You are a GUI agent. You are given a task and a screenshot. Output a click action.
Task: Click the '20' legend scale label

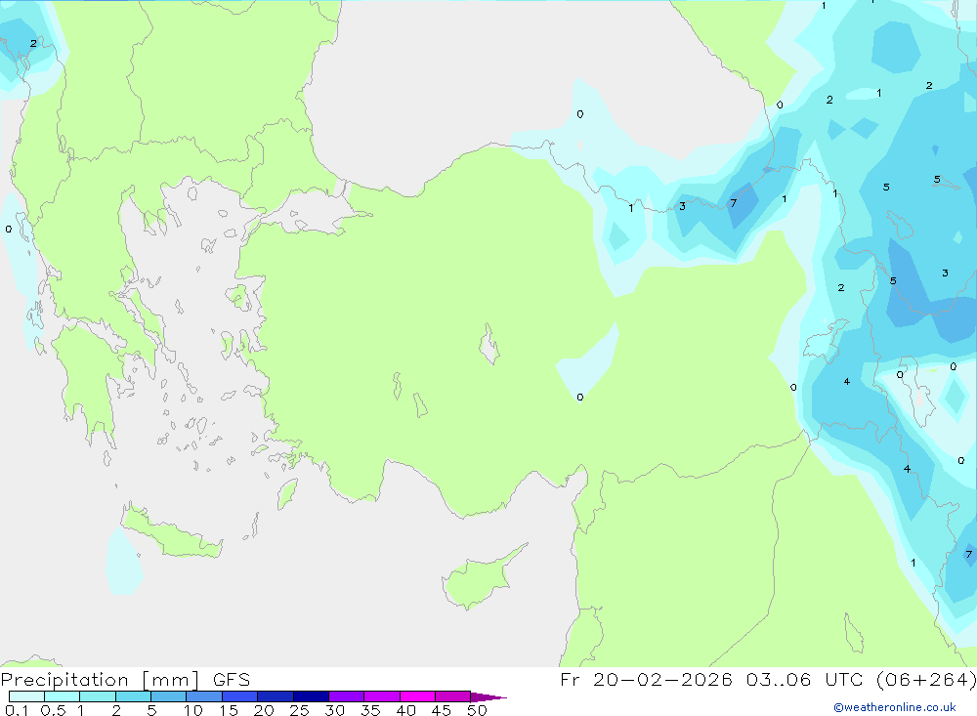click(x=264, y=710)
